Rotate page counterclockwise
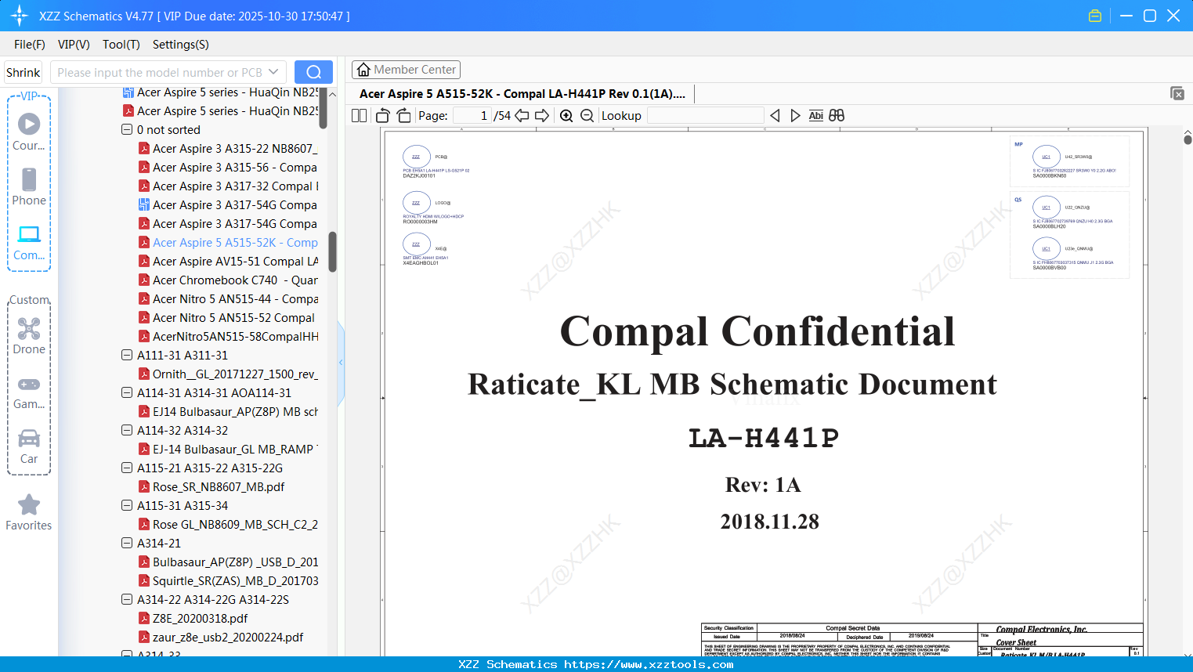The width and height of the screenshot is (1193, 672). pos(383,116)
